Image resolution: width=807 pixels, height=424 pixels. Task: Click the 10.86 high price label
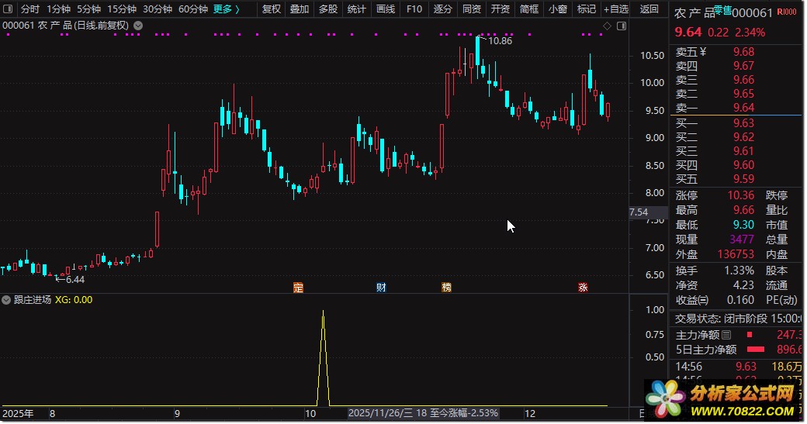500,40
